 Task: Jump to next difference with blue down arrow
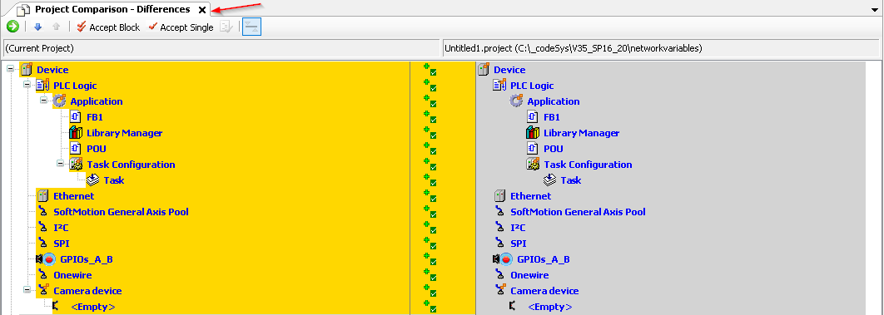click(37, 27)
